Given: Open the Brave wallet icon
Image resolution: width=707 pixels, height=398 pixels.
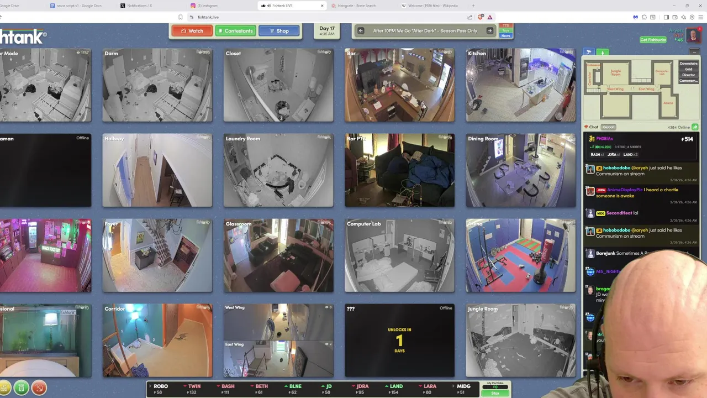Looking at the screenshot, I should (x=674, y=17).
